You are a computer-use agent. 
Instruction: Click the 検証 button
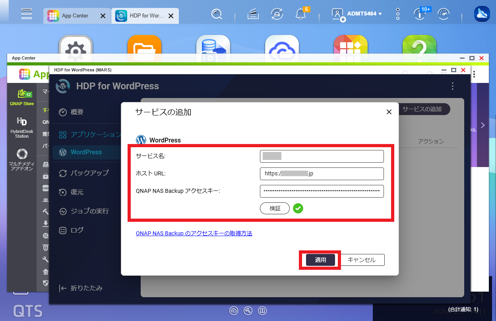pos(275,208)
